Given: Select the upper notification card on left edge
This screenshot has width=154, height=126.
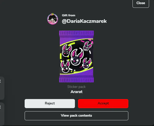Looking at the screenshot, I should point(2,88).
